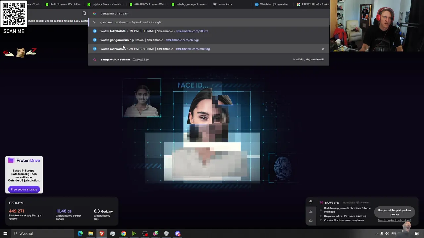Start the Brave VPN free trial
The width and height of the screenshot is (424, 238).
click(395, 212)
